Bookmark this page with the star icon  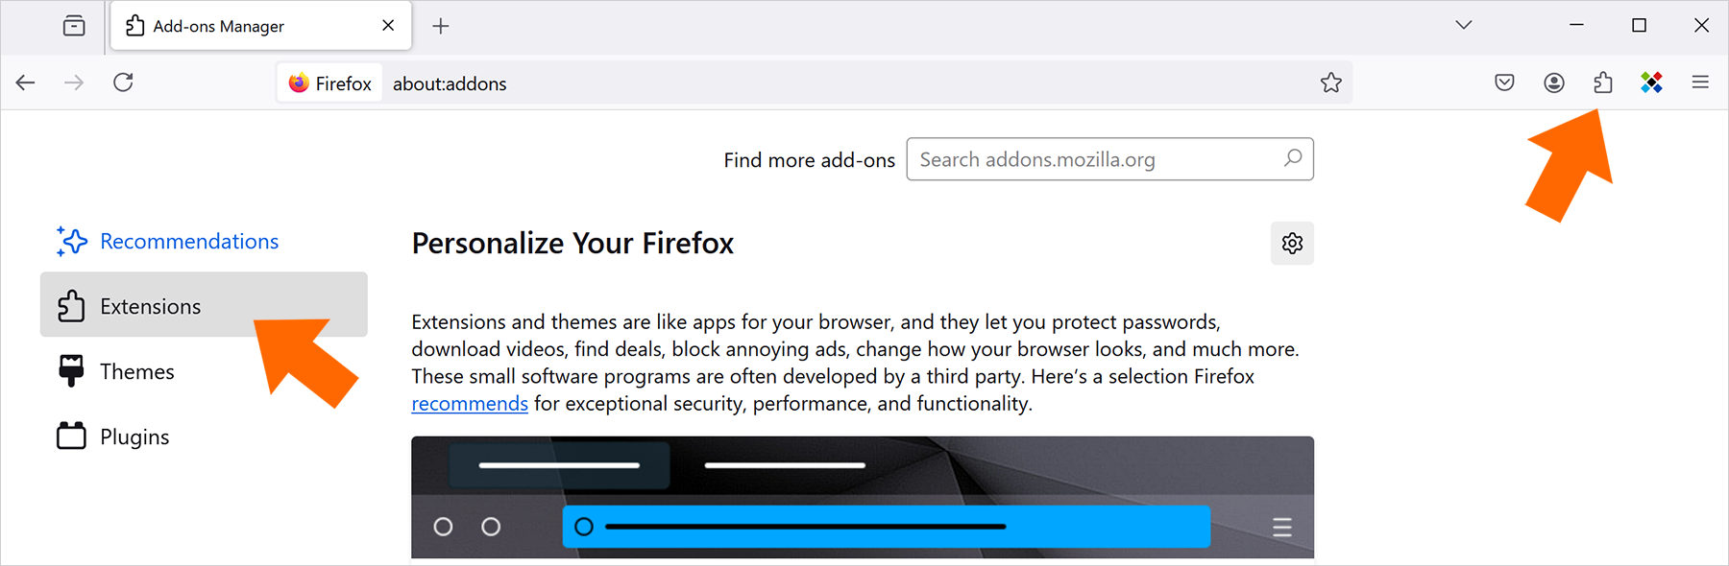(1330, 83)
